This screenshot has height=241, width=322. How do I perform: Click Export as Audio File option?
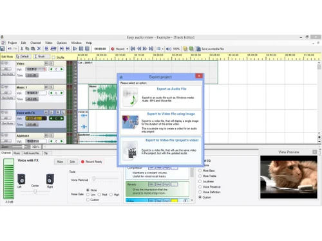[x=160, y=97]
